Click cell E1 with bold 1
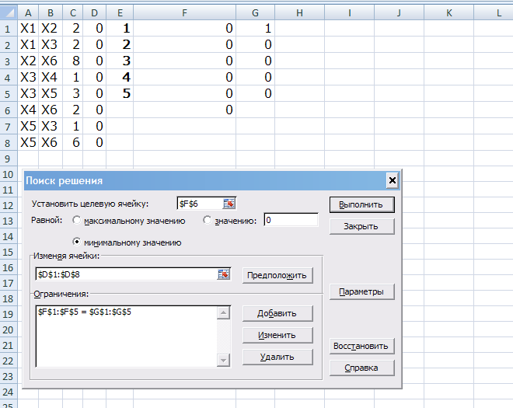Viewport: 513px width, 408px height. coord(120,28)
